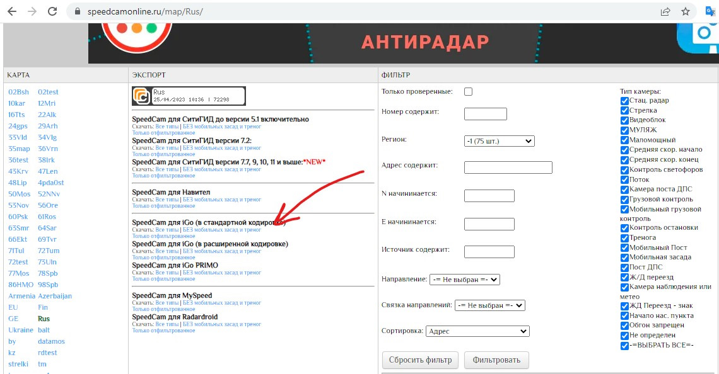The height and width of the screenshot is (374, 719).
Task: Open the datamos map link
Action: (51, 341)
